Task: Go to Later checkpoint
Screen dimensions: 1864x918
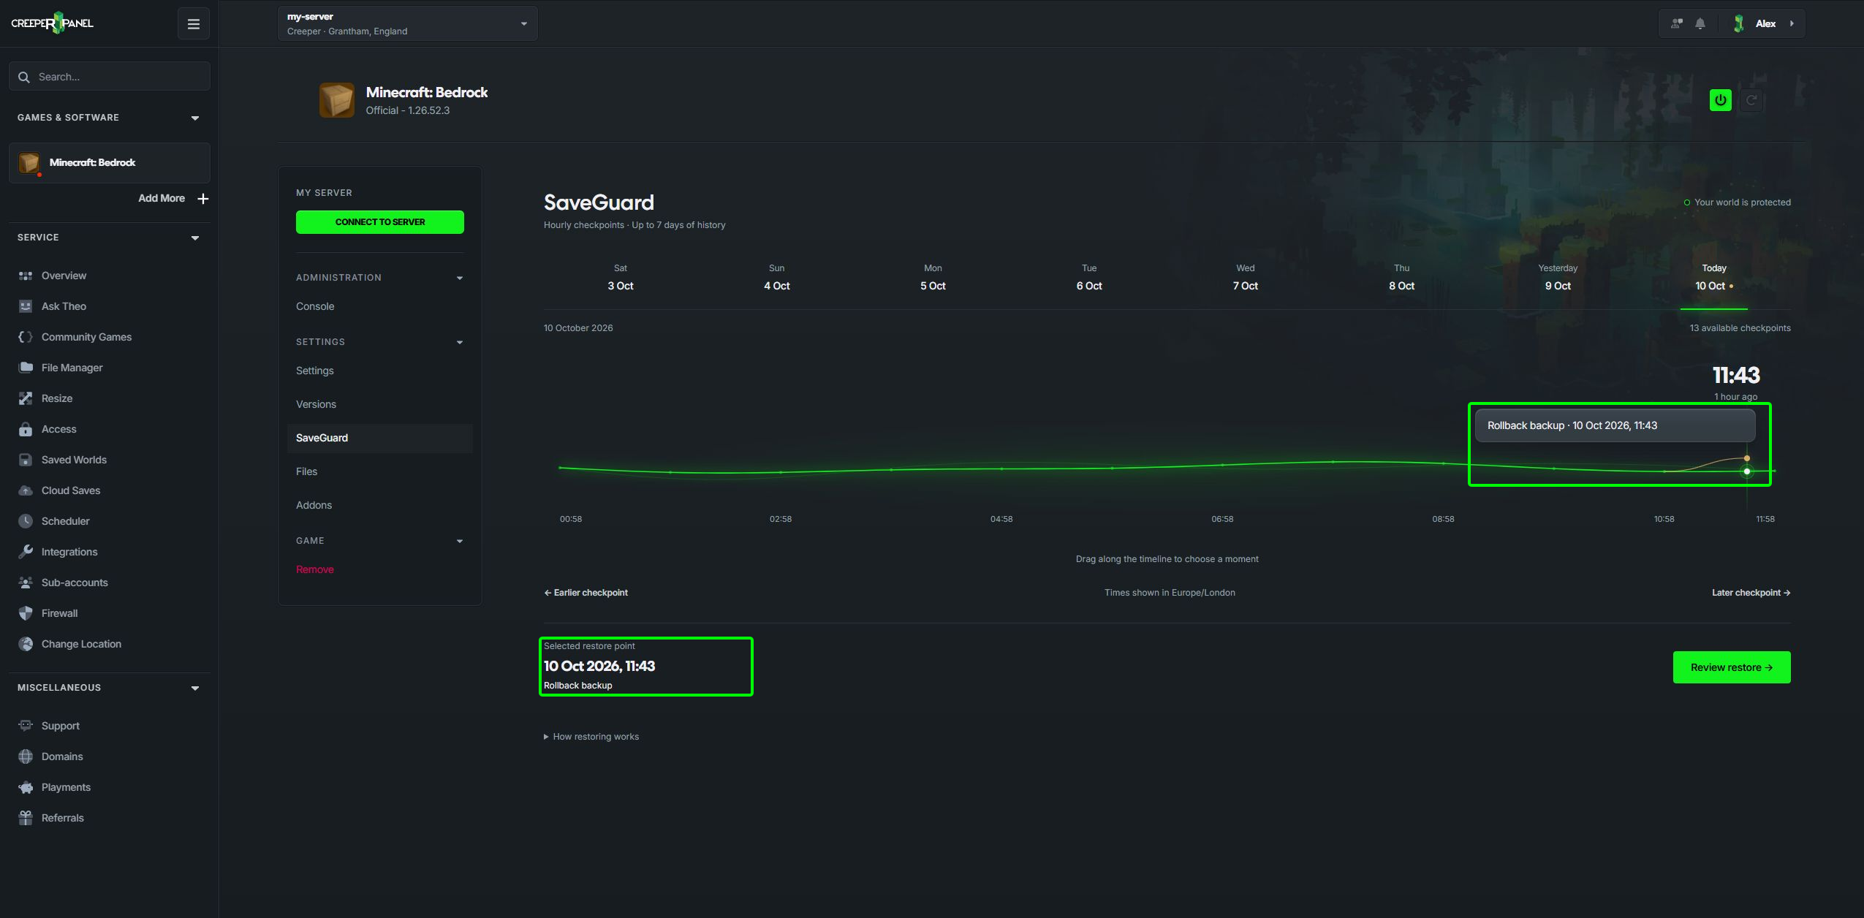Action: (x=1751, y=593)
